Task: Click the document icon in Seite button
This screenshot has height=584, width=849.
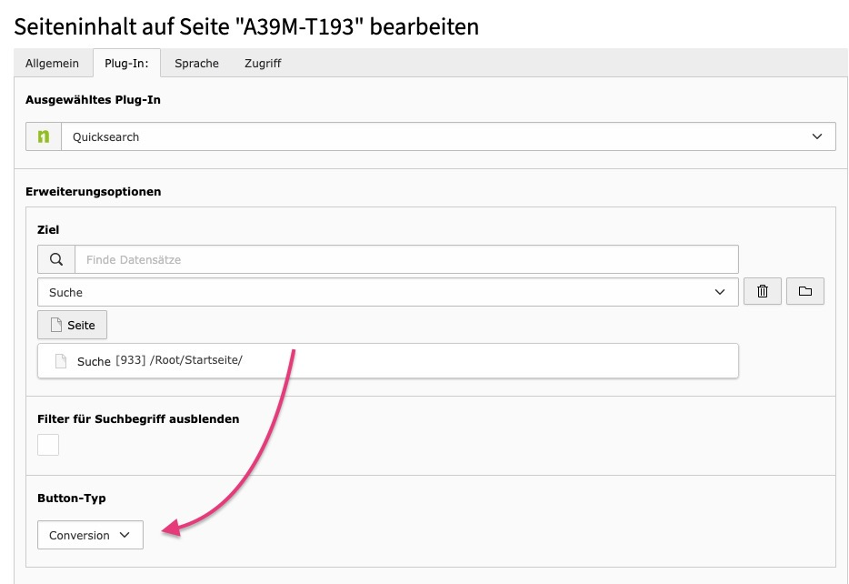Action: 56,325
